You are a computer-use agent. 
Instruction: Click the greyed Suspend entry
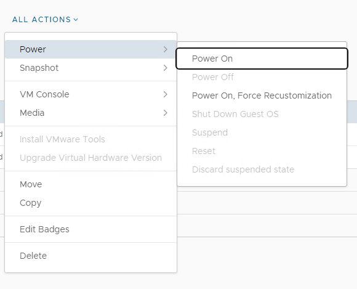coord(262,132)
